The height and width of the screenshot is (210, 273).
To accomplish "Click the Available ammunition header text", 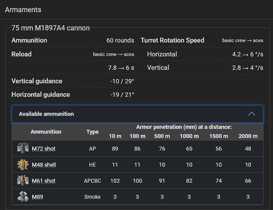I will pyautogui.click(x=46, y=114).
